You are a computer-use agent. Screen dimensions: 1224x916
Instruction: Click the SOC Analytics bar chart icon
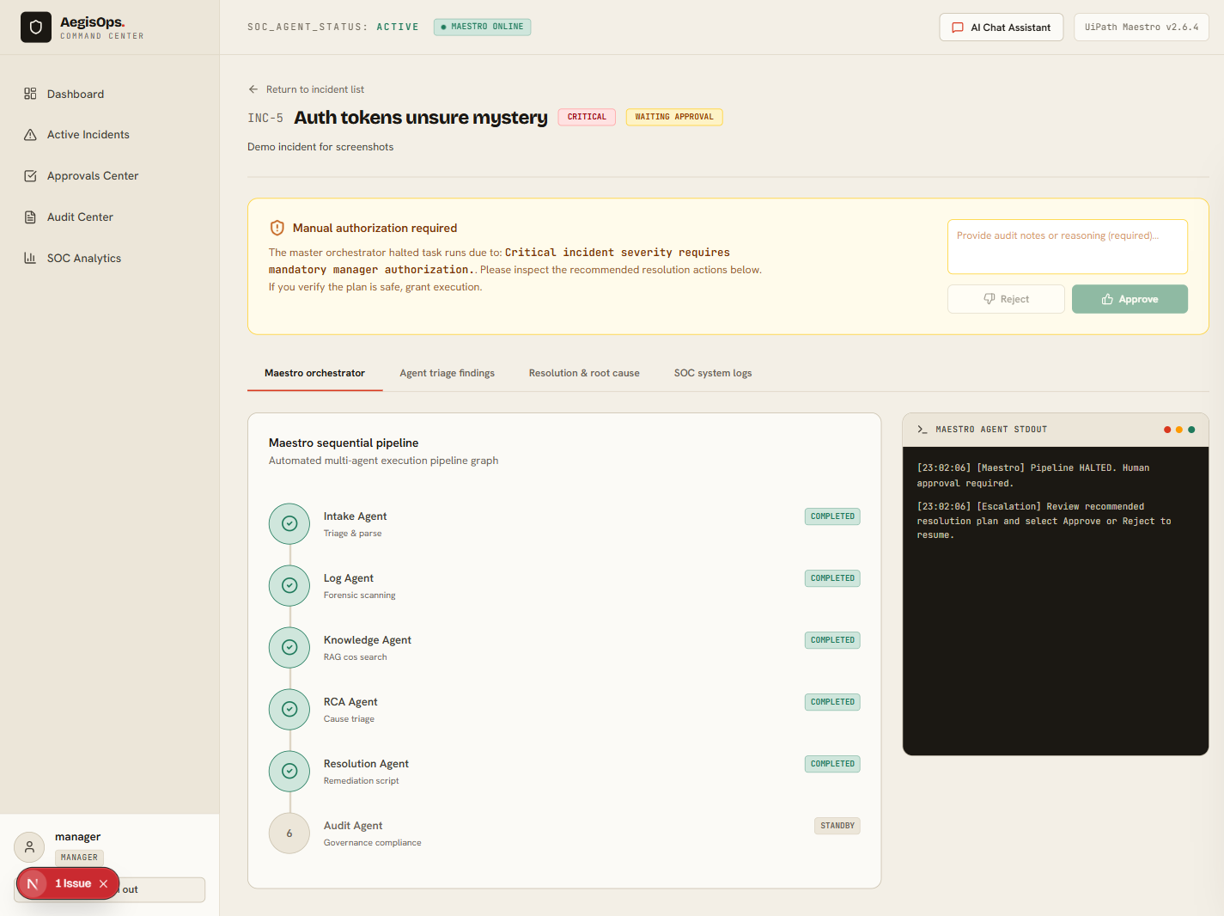point(30,258)
